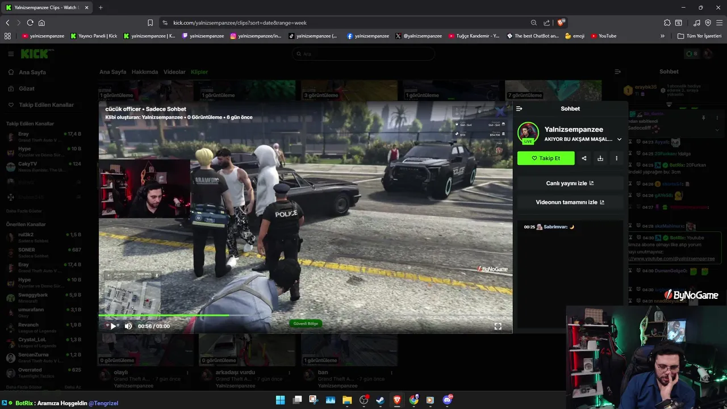Open Snipping Tool from taskbar

click(x=314, y=400)
